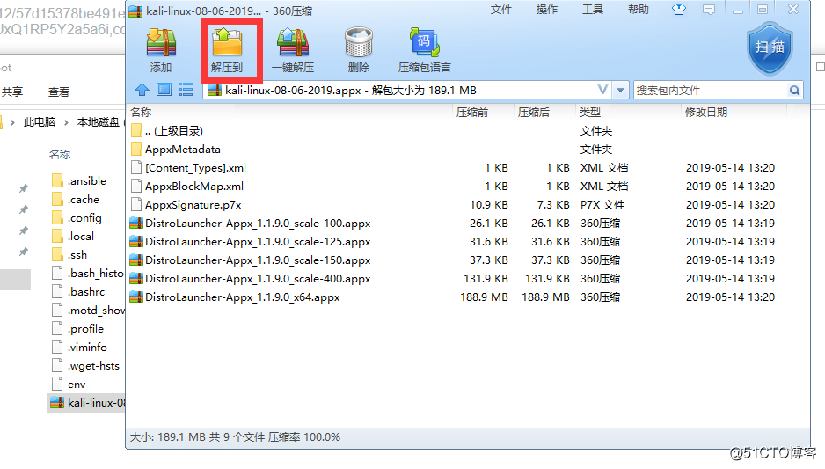825x469 pixels.
Task: Click 本地磁盘 in Explorer breadcrumb
Action: (99, 121)
